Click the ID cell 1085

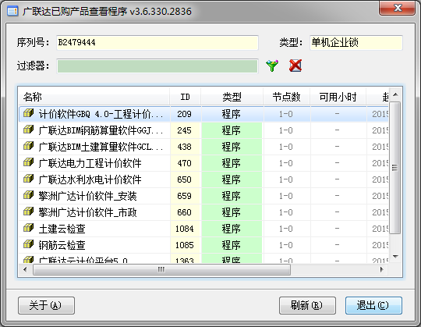click(185, 245)
